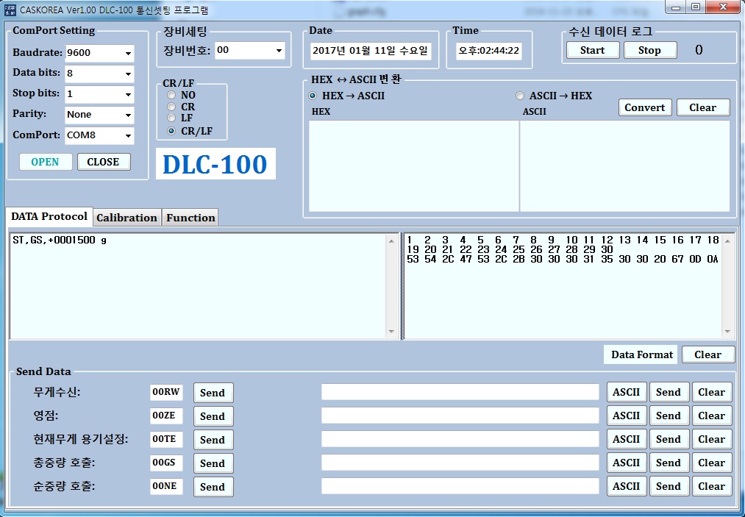Viewport: 745px width, 517px height.
Task: Send the 총중량 호출 00GS command
Action: pyautogui.click(x=213, y=463)
